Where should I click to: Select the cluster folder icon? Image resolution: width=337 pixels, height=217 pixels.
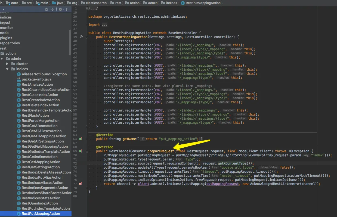[x=13, y=64]
